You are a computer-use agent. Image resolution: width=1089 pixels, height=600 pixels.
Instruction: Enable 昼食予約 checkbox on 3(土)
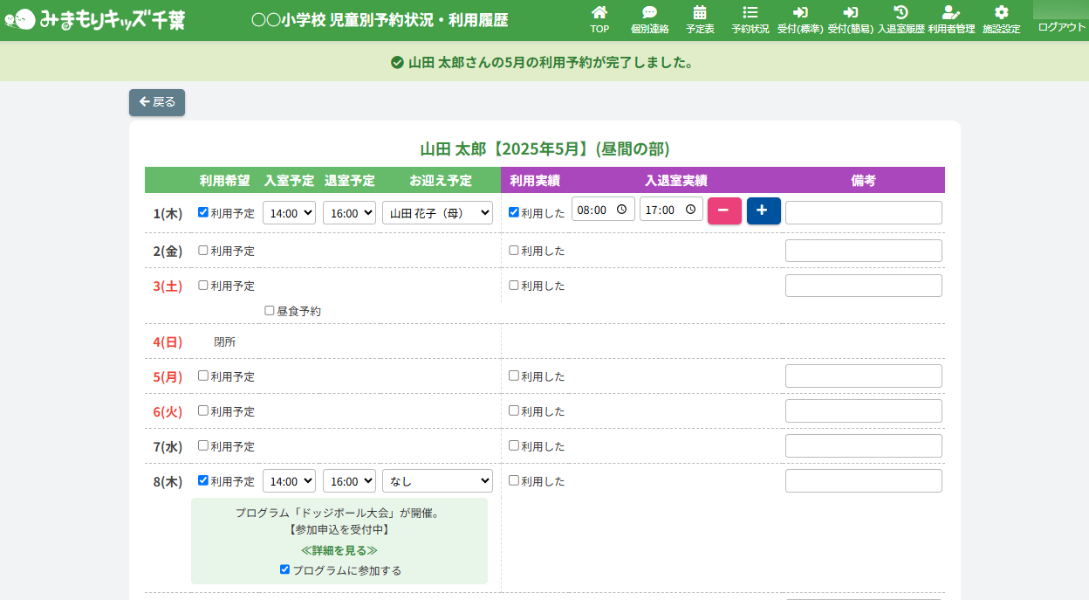[x=270, y=310]
